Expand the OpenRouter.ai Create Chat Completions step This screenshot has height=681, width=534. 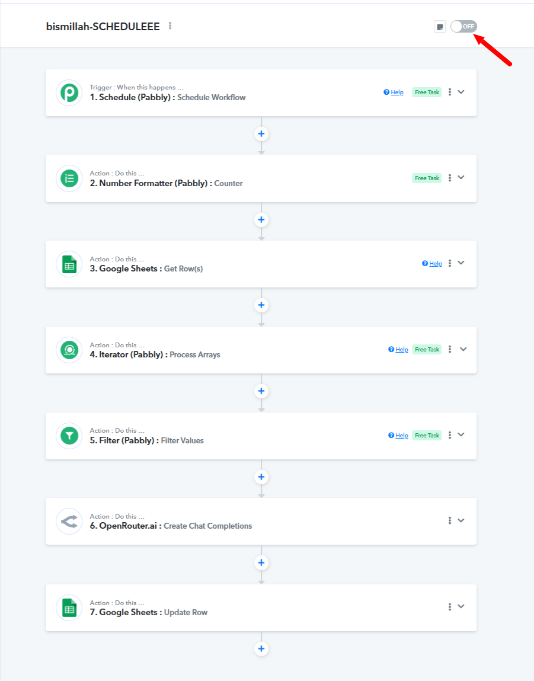[461, 520]
